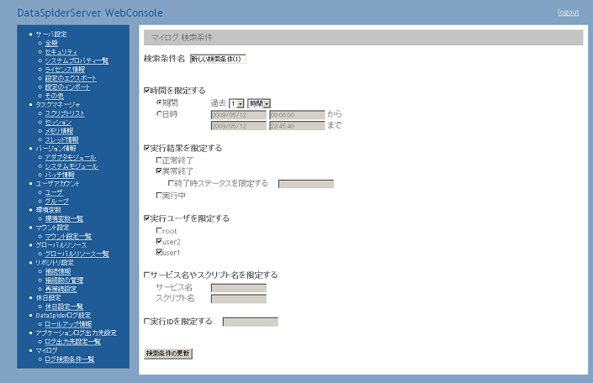Open the グローバルリソース一覧 link

77,254
